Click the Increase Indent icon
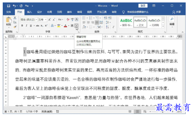Screen dimensions: 193x117 click(x=110, y=18)
